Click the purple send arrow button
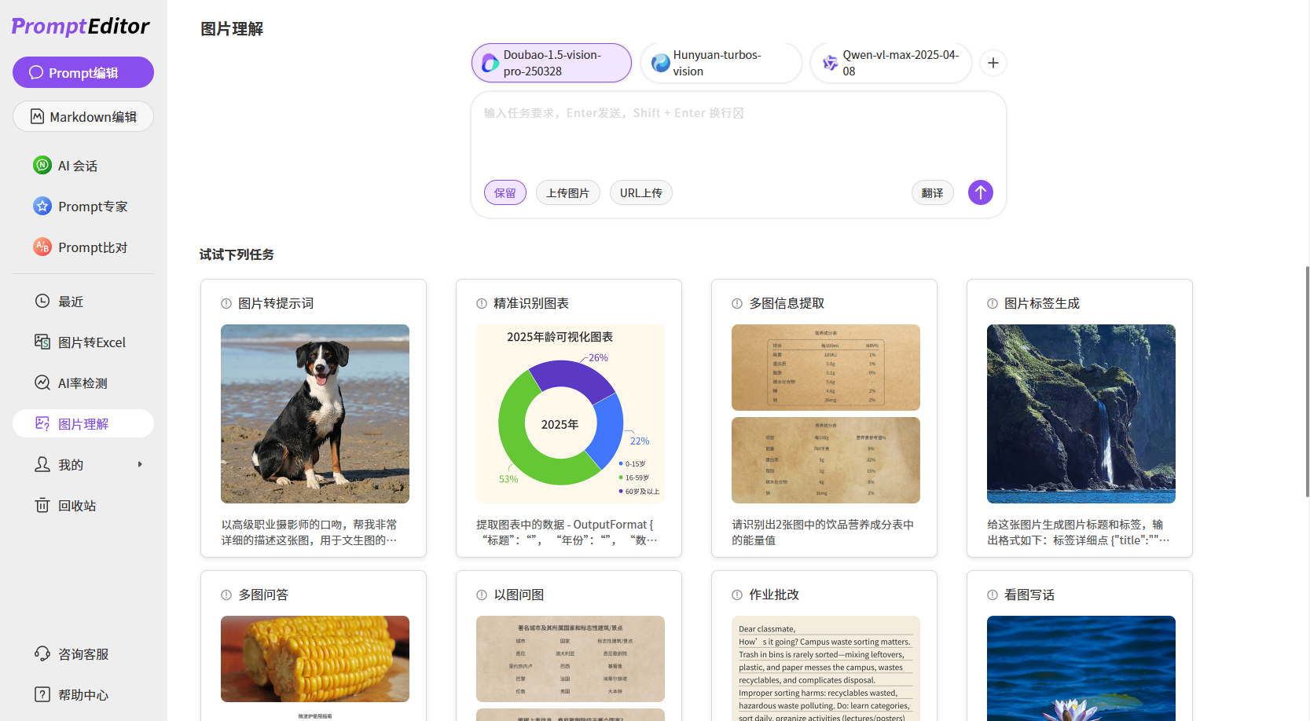This screenshot has height=721, width=1310. 980,192
